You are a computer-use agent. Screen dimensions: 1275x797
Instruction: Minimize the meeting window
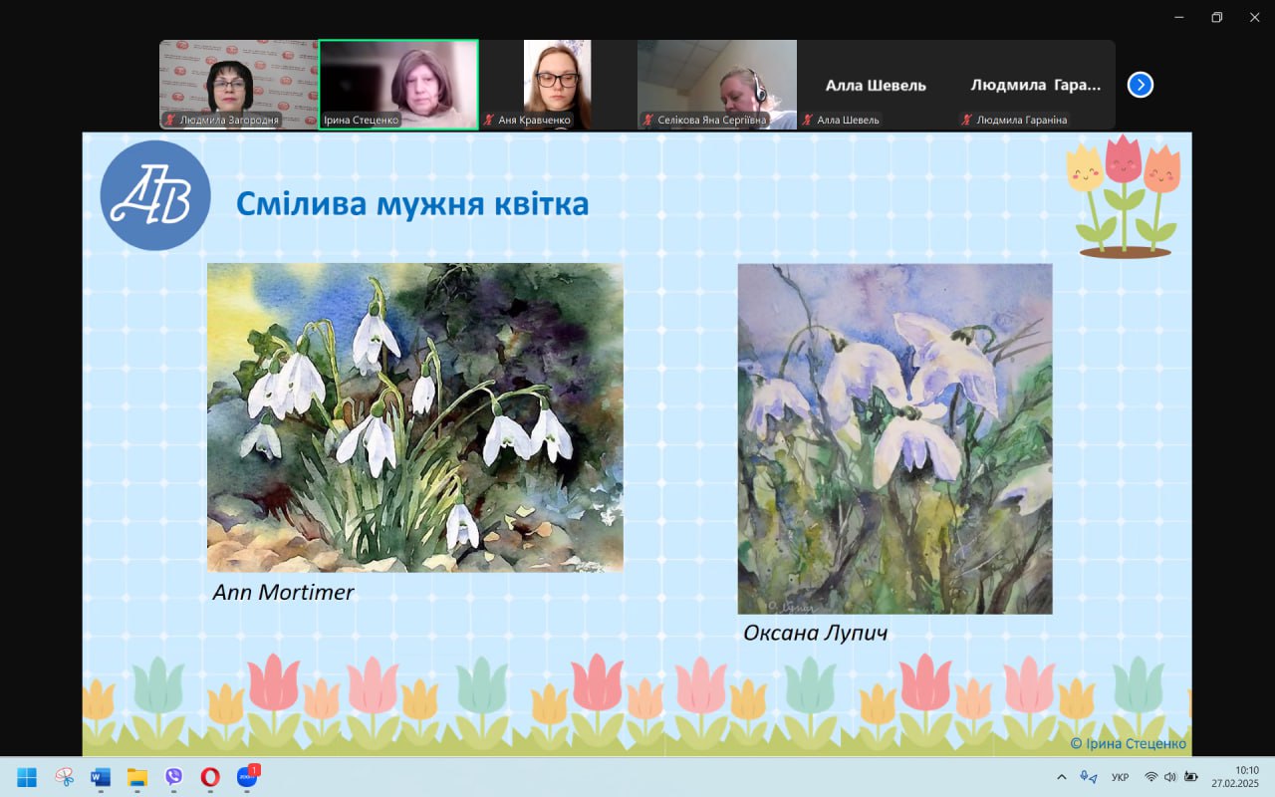coord(1179,17)
